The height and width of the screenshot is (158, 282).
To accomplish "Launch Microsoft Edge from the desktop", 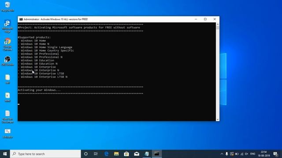I will [7, 26].
